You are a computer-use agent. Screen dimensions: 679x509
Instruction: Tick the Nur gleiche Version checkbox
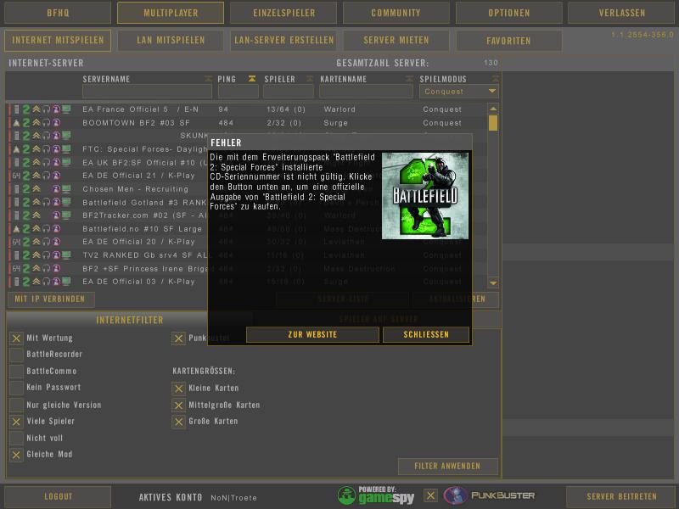(x=16, y=406)
